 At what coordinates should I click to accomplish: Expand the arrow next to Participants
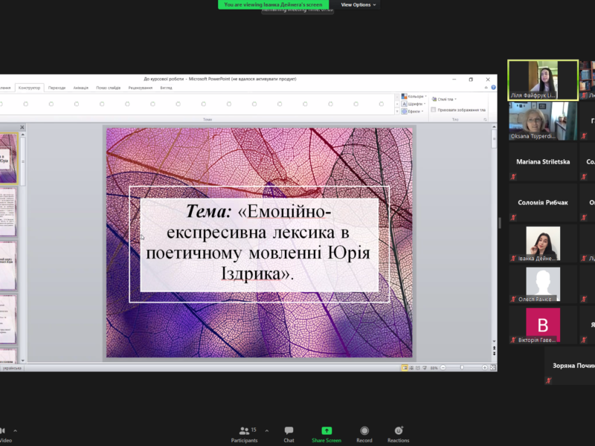tap(266, 430)
